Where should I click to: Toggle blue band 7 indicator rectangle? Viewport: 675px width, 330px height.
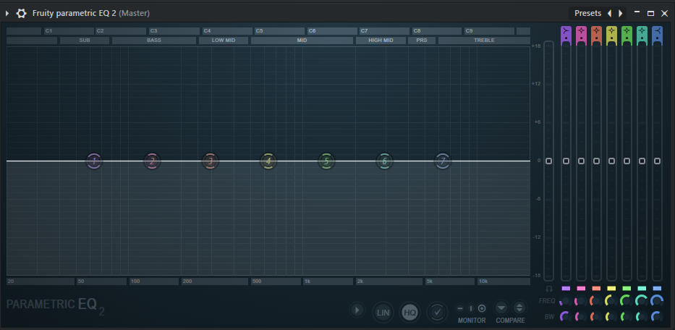657,288
